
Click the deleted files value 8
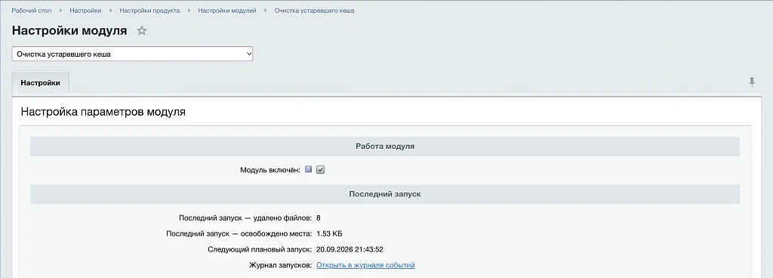click(319, 218)
